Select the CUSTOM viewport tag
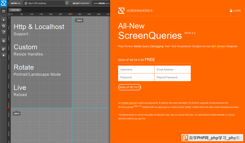The height and width of the screenshot is (143, 245). click(x=15, y=10)
